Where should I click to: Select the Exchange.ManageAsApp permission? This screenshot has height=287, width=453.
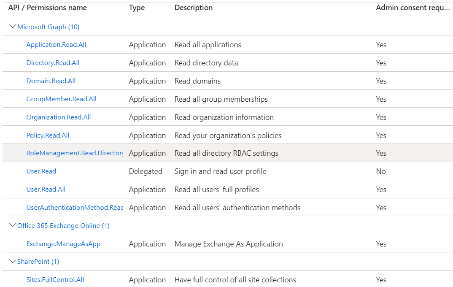[63, 244]
